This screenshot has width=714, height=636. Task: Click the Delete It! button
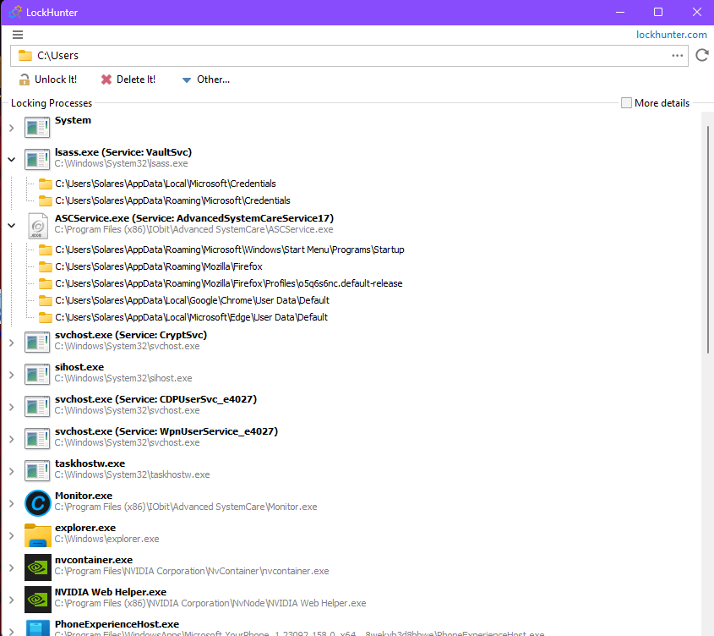coord(128,79)
